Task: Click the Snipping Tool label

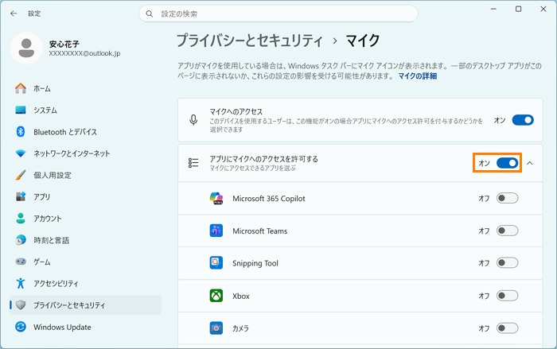Action: point(255,263)
